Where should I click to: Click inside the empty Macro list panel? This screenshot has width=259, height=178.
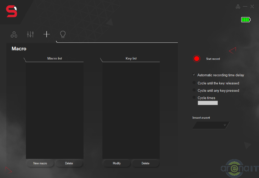pos(55,110)
